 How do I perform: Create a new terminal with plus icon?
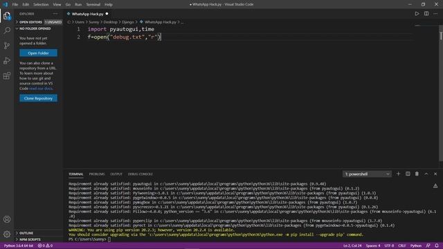[399, 174]
